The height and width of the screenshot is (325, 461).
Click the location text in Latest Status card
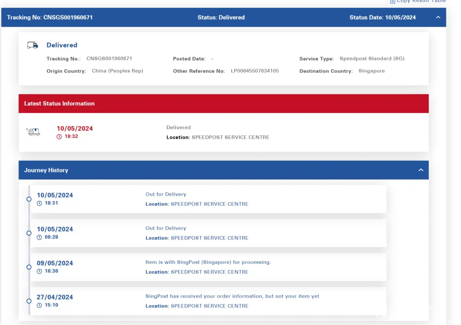(x=218, y=137)
